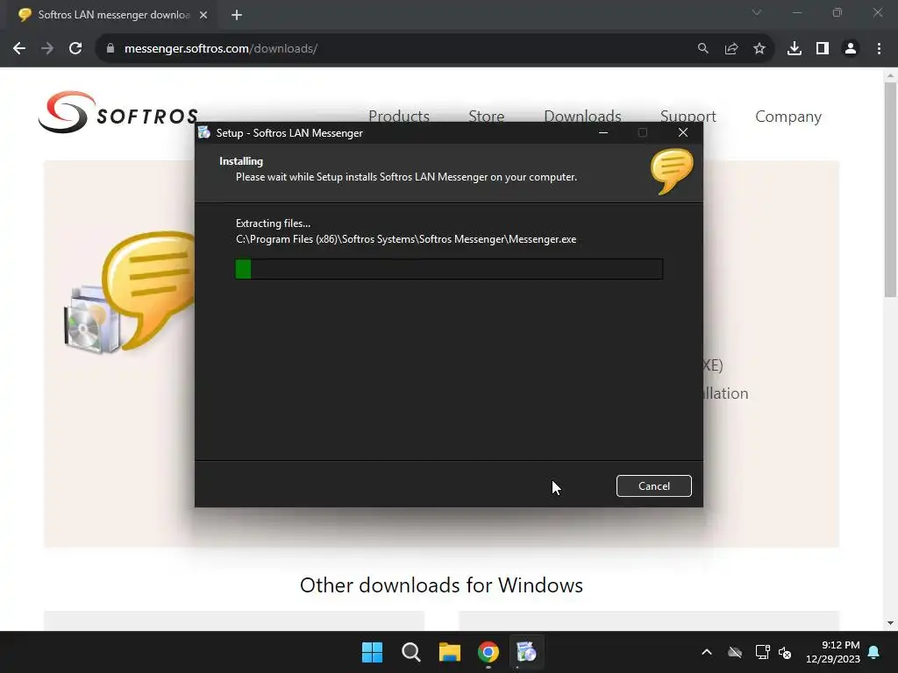Viewport: 898px width, 673px height.
Task: Reload the Softros downloads page
Action: click(x=75, y=49)
